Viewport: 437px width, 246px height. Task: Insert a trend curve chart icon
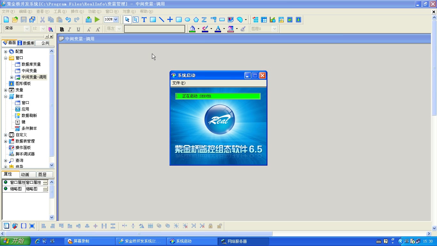[x=273, y=20]
